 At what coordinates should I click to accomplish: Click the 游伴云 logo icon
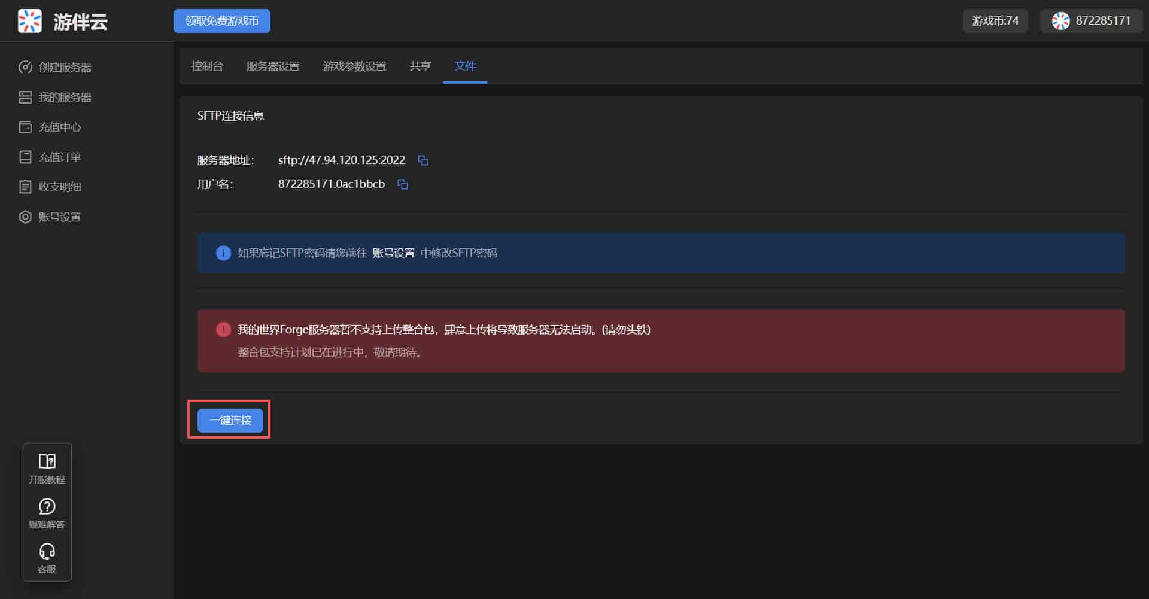(x=29, y=21)
